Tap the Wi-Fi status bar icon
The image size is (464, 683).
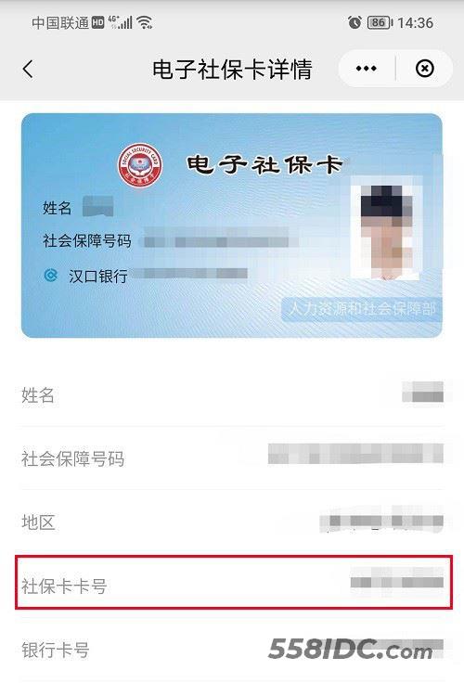(x=144, y=22)
